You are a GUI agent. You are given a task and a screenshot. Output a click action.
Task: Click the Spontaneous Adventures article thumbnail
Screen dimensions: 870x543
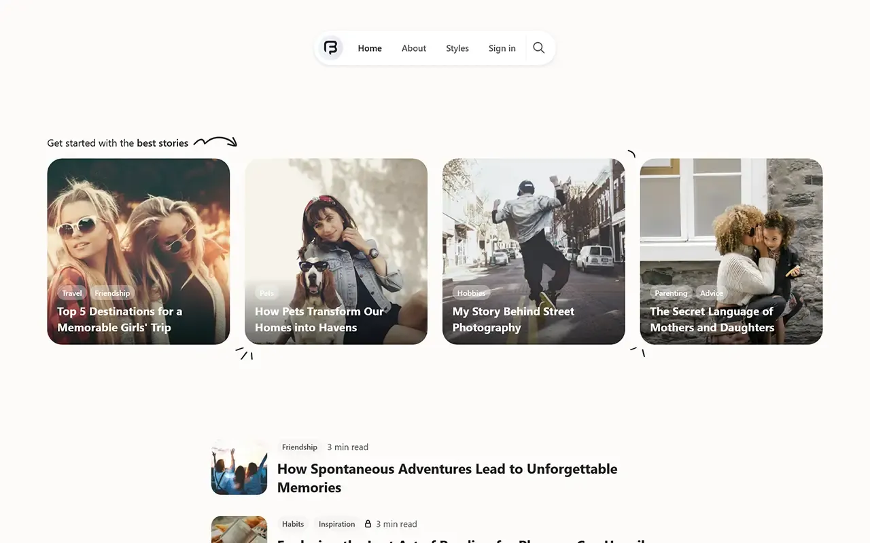click(x=239, y=468)
